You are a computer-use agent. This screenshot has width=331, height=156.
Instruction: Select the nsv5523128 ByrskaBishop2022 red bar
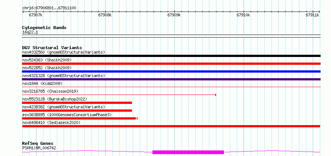click(x=77, y=103)
